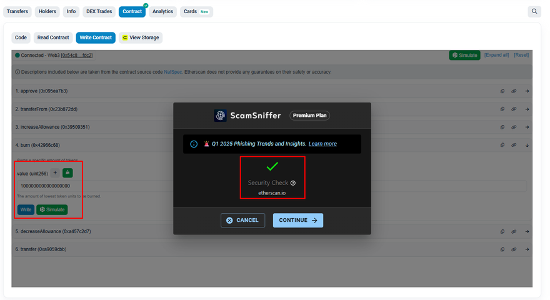Click permalink icon for transferFrom row
This screenshot has height=300, width=550.
click(514, 109)
